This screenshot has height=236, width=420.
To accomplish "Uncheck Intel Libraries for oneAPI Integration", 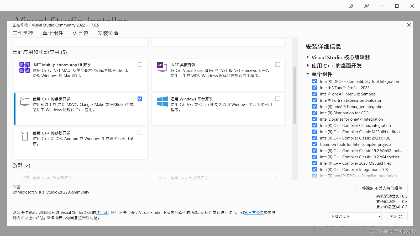I will pyautogui.click(x=314, y=119).
